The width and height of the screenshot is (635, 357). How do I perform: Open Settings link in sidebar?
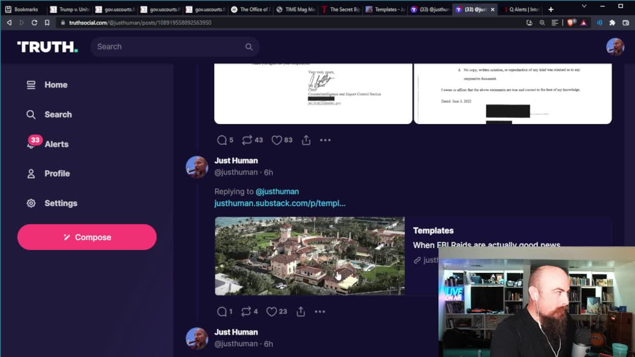tap(61, 203)
